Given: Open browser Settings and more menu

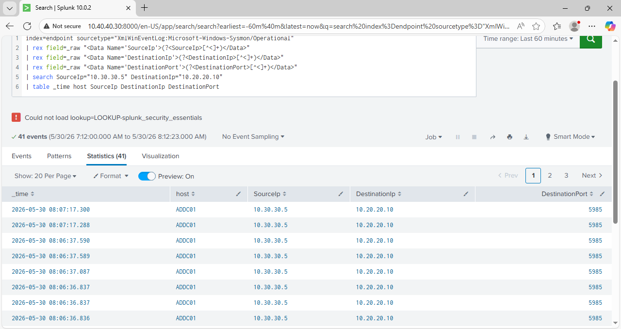Looking at the screenshot, I should [x=592, y=26].
